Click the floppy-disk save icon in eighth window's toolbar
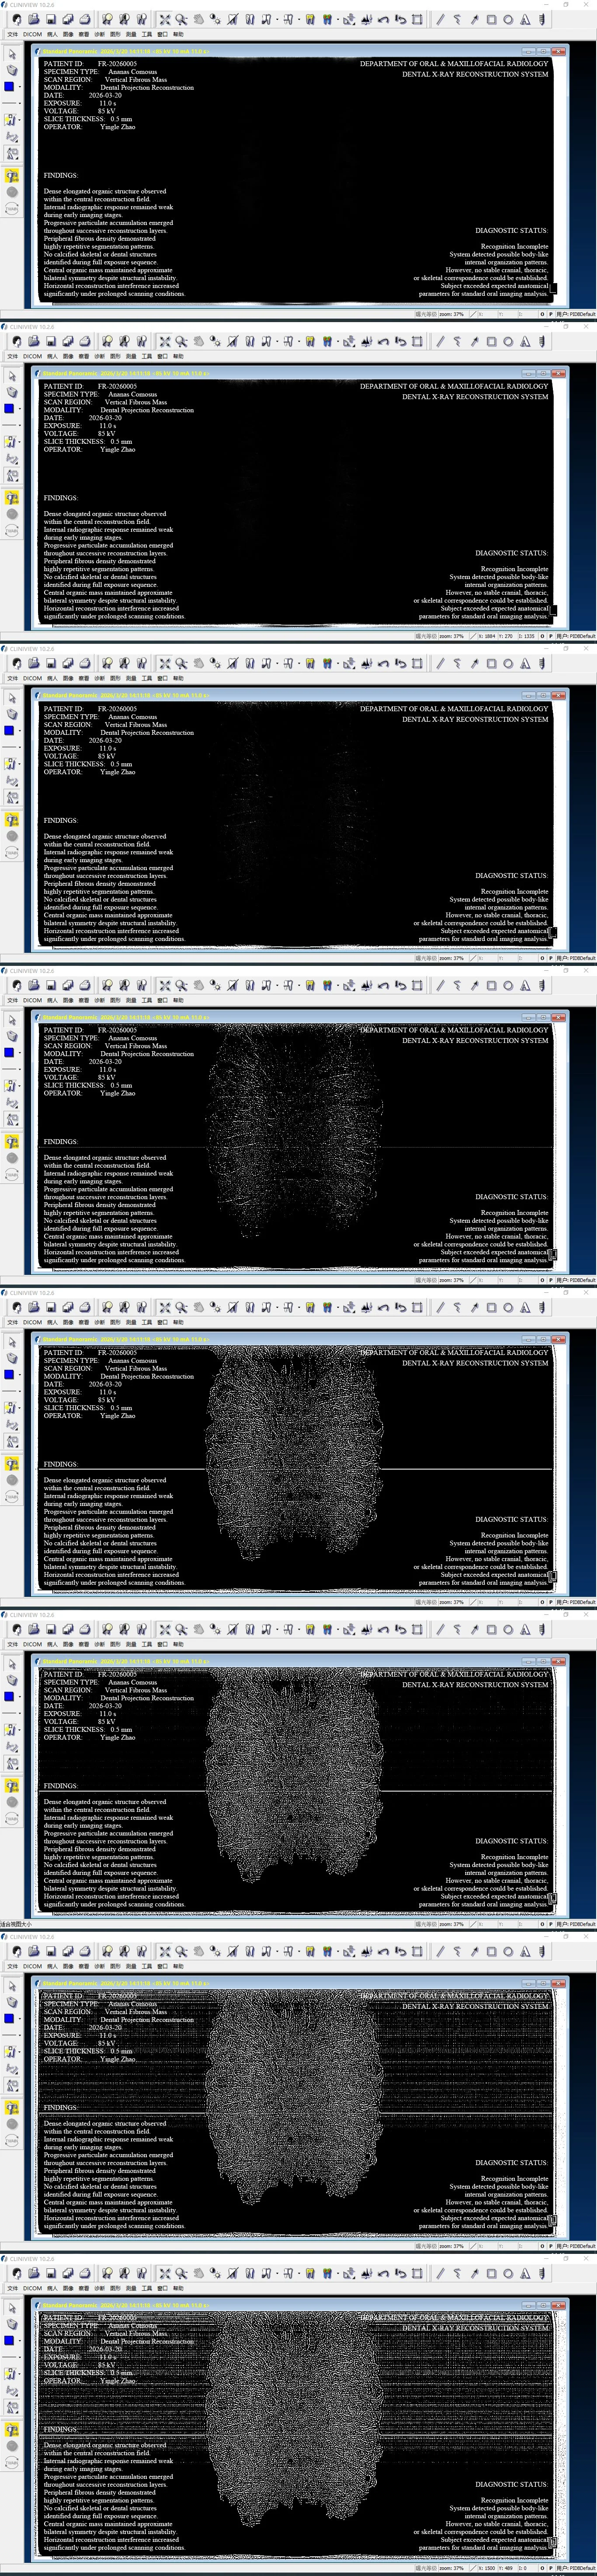This screenshot has width=597, height=2576. click(51, 2273)
